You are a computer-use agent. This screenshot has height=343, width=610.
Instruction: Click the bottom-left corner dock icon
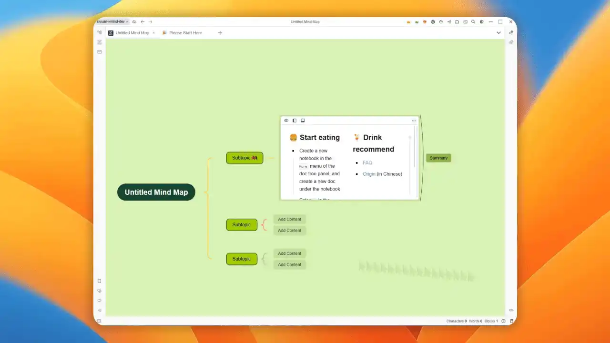click(99, 321)
